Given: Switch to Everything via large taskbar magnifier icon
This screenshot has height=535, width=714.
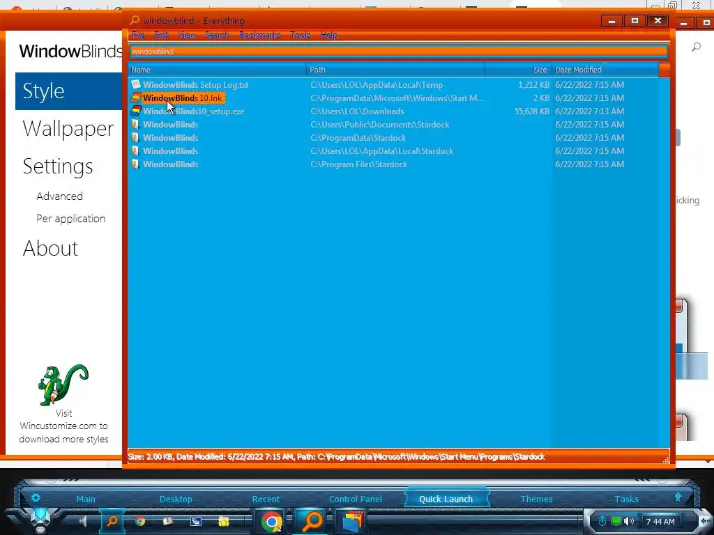Looking at the screenshot, I should (312, 521).
